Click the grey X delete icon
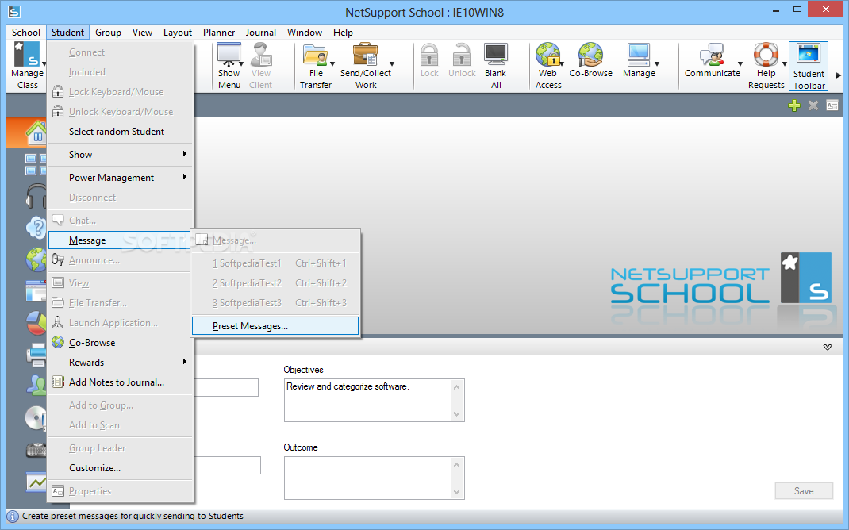 coord(813,106)
